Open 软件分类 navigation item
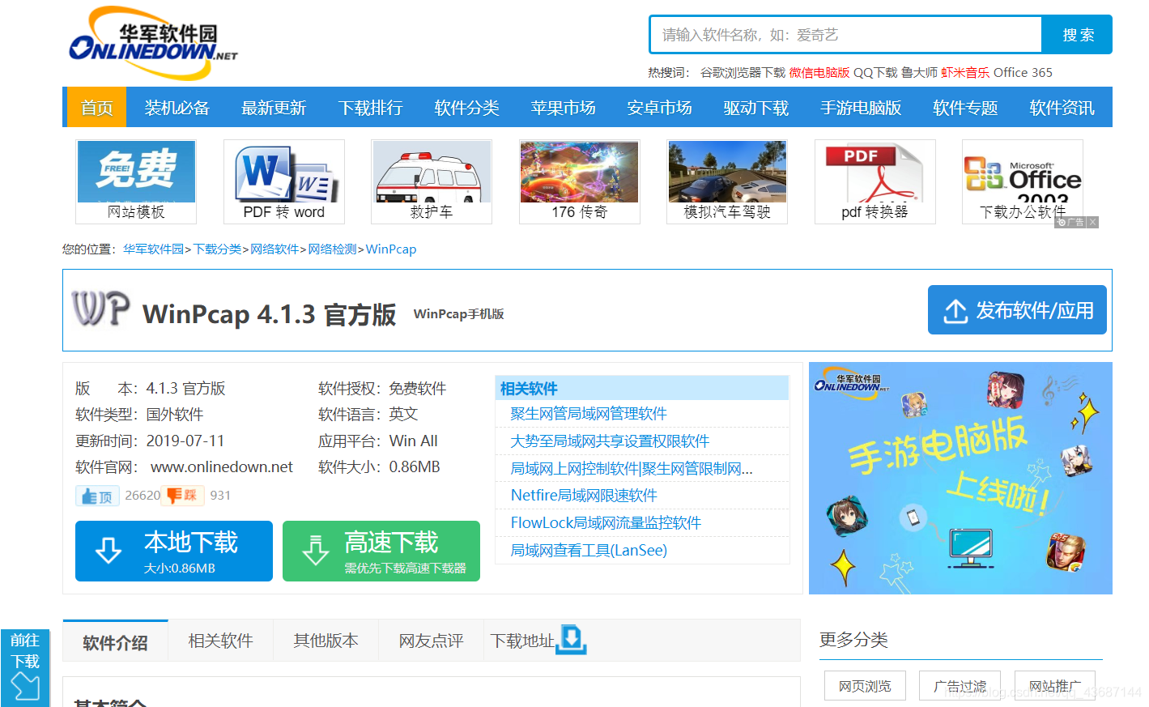This screenshot has height=707, width=1149. [467, 108]
